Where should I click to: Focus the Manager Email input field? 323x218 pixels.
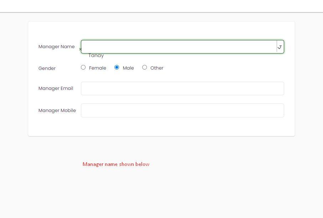pos(183,88)
